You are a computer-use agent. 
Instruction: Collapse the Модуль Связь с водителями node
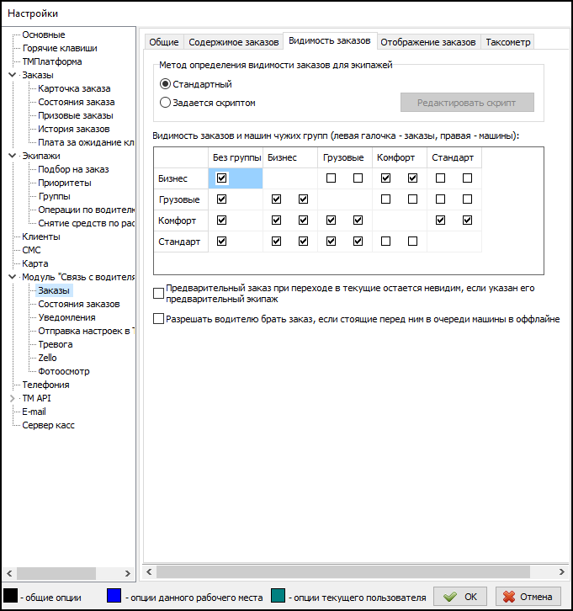tap(12, 277)
